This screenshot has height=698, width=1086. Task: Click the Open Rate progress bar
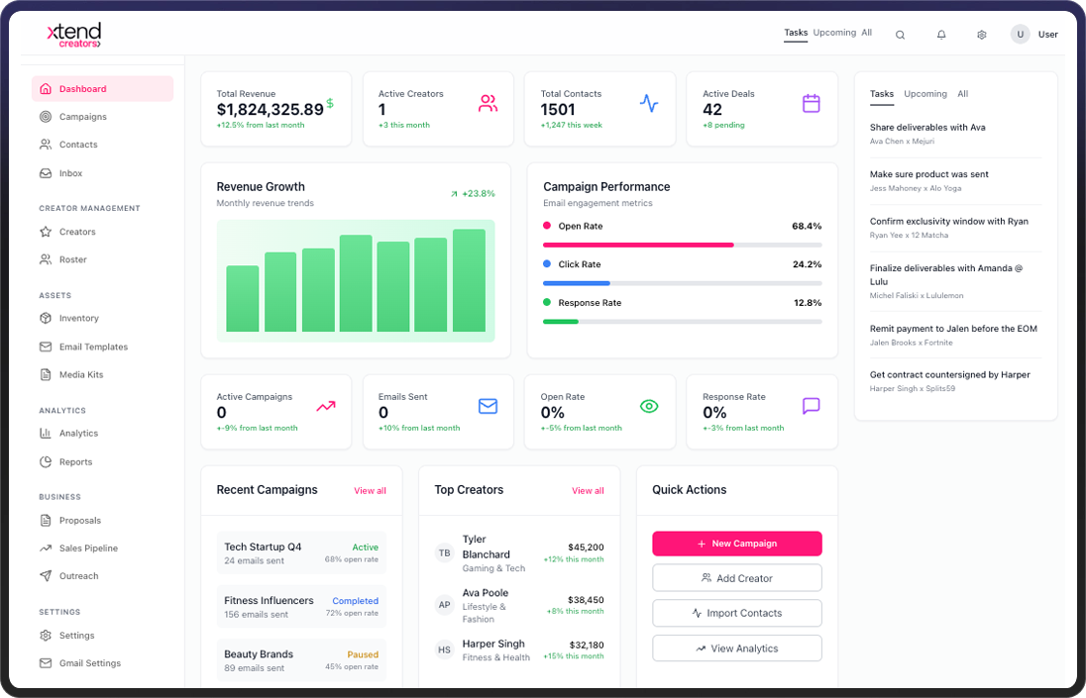point(682,245)
